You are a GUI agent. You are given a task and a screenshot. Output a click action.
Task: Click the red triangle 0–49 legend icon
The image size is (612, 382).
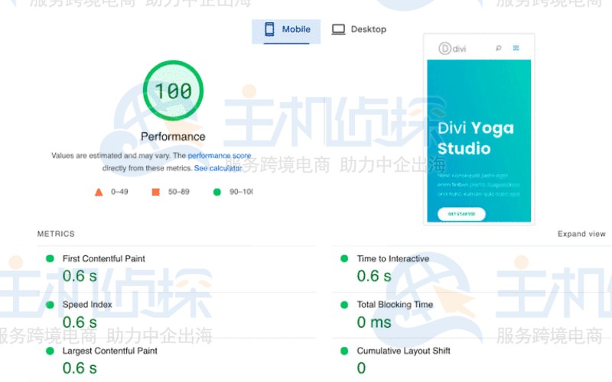pyautogui.click(x=99, y=192)
